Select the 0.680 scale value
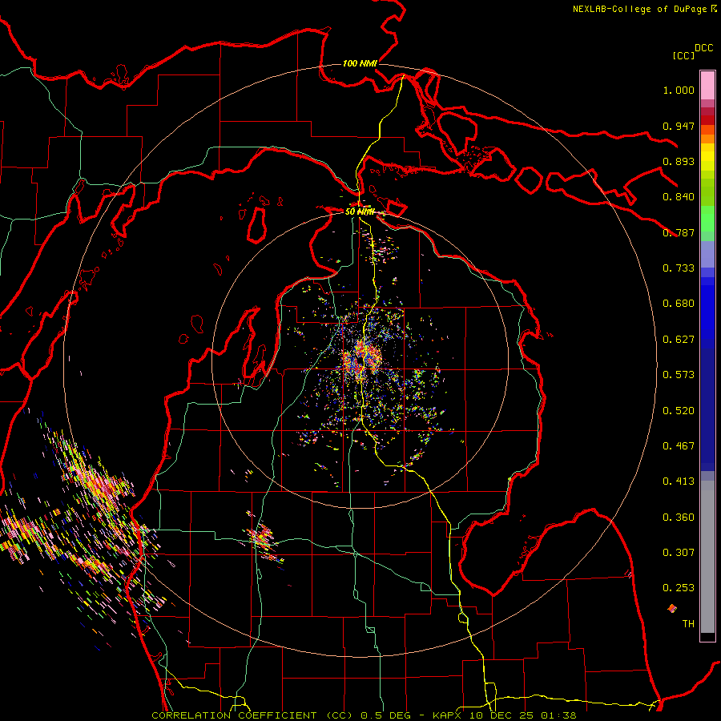The width and height of the screenshot is (721, 721). (x=679, y=304)
